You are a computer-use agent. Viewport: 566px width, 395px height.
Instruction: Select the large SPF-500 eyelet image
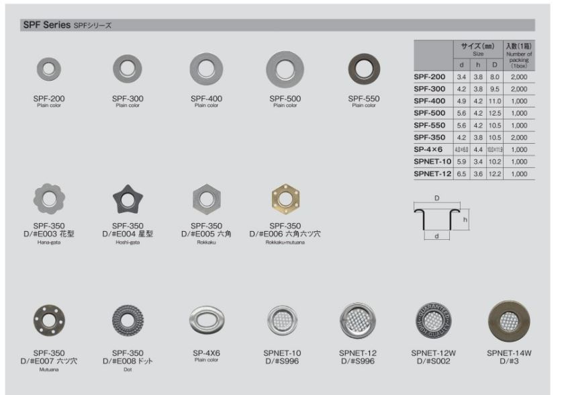point(285,68)
